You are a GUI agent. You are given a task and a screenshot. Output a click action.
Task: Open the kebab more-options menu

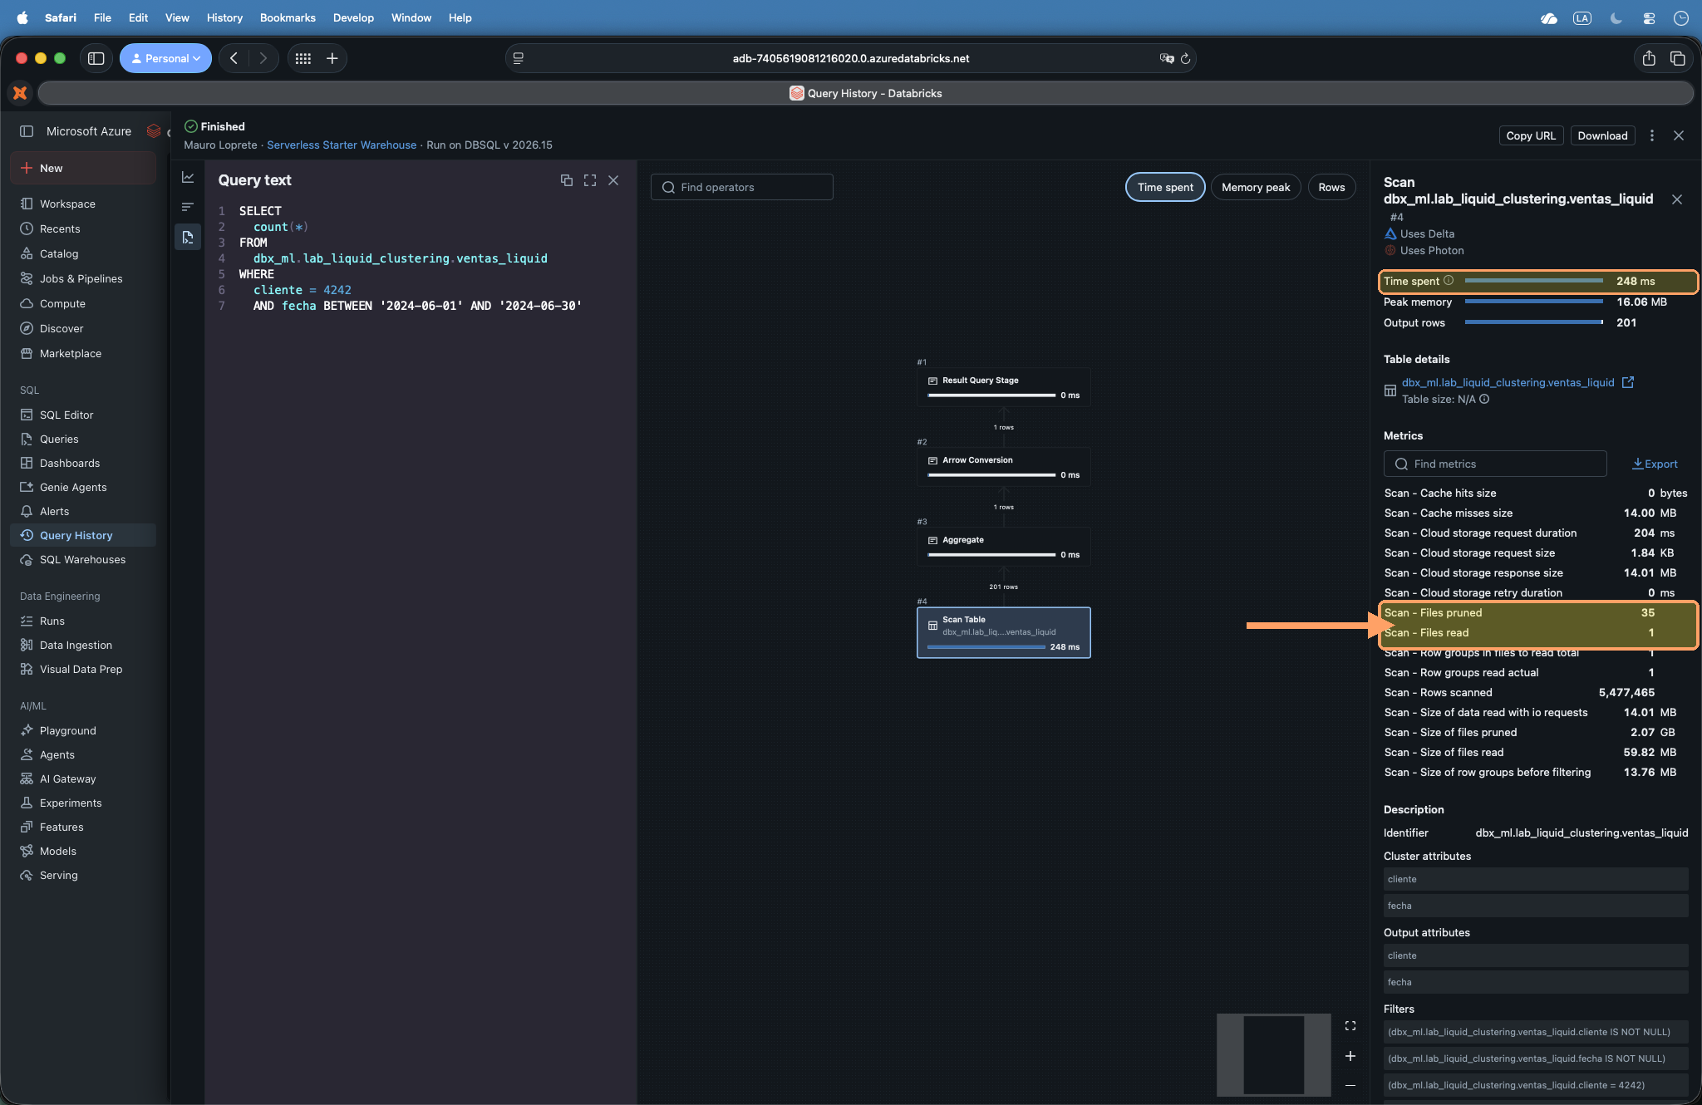coord(1652,135)
